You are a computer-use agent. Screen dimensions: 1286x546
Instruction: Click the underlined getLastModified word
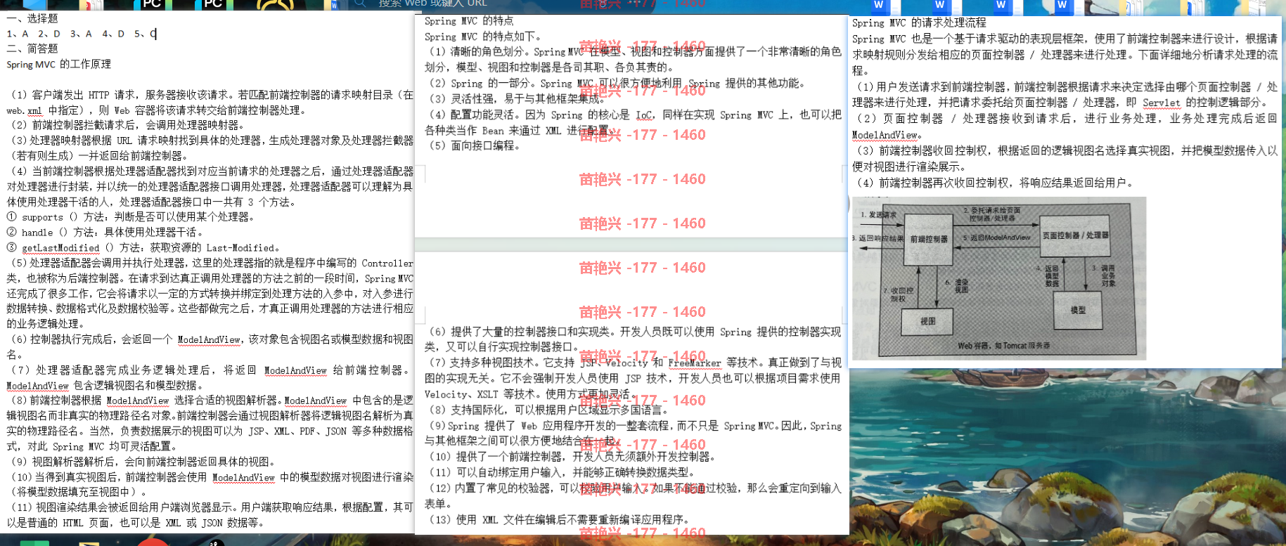click(60, 248)
